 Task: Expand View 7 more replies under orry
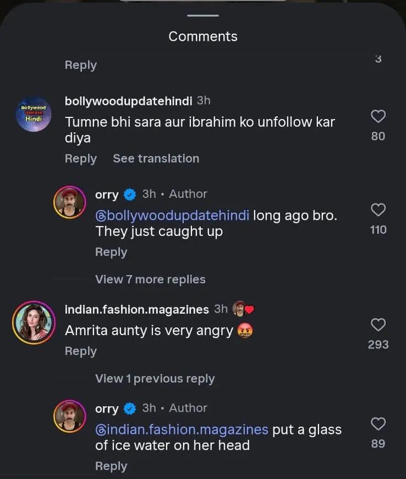pos(150,279)
